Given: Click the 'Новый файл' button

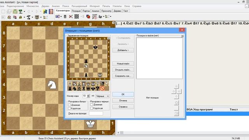Looking at the screenshot, I should pyautogui.click(x=123, y=64).
